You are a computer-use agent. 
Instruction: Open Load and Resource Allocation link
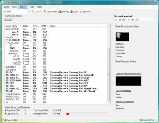tap(128, 73)
